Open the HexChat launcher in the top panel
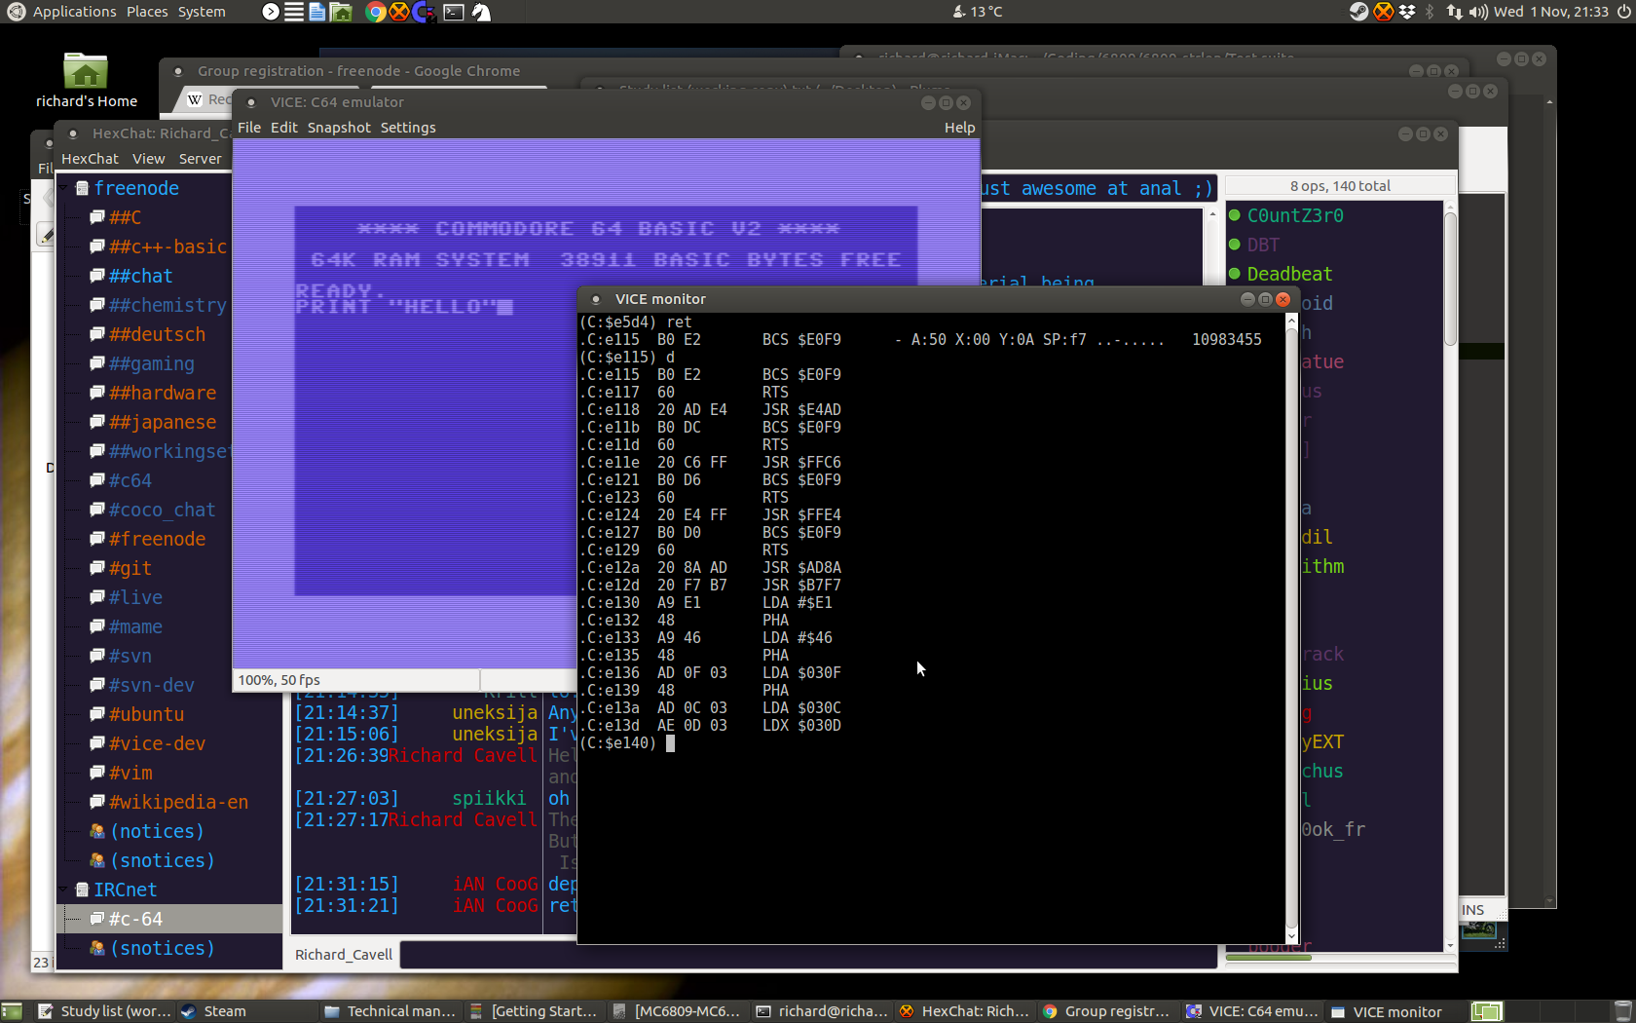 coord(398,12)
